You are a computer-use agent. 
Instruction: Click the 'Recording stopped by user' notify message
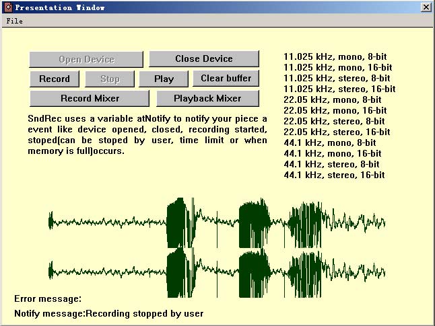point(144,313)
